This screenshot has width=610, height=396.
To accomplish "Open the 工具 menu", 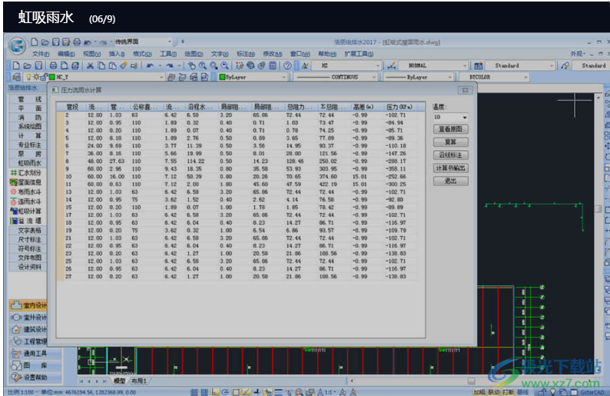I will pos(168,54).
